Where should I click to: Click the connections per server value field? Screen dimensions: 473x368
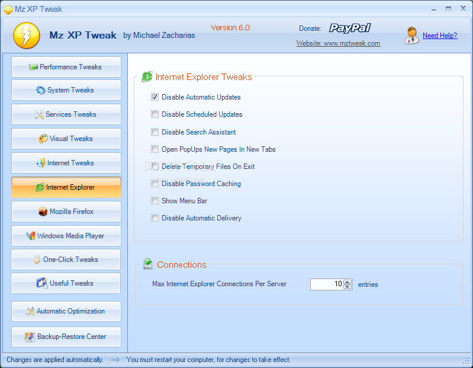327,284
